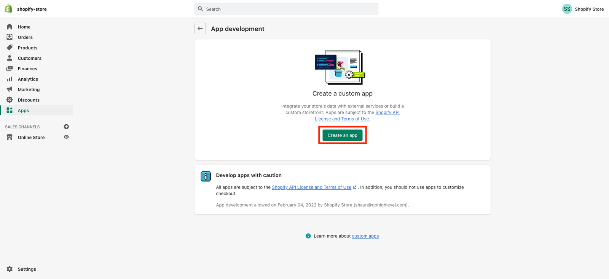Viewport: 609px width, 279px height.
Task: Follow the custom apps link
Action: click(x=365, y=236)
